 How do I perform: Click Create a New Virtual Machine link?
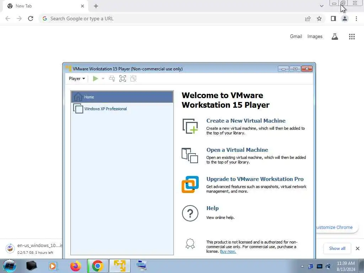(246, 121)
